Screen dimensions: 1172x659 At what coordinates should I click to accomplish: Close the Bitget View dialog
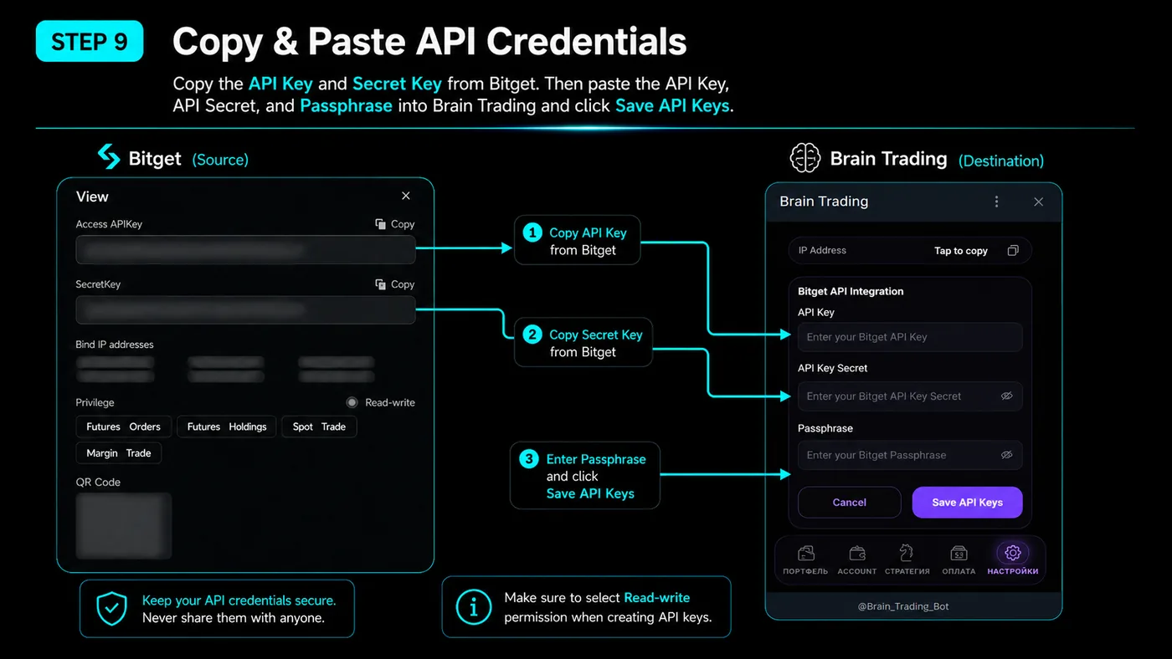406,196
